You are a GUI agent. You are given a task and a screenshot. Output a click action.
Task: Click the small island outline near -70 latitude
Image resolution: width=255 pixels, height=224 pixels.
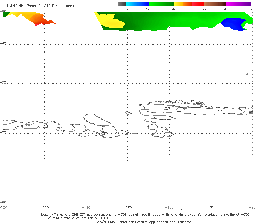(x=247, y=74)
